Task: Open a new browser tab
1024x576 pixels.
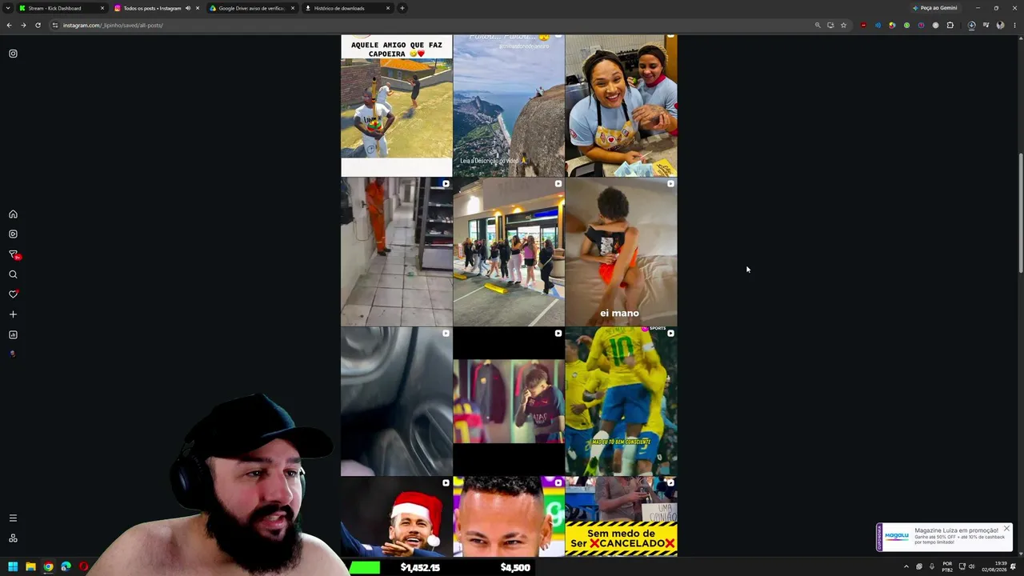Action: [402, 8]
